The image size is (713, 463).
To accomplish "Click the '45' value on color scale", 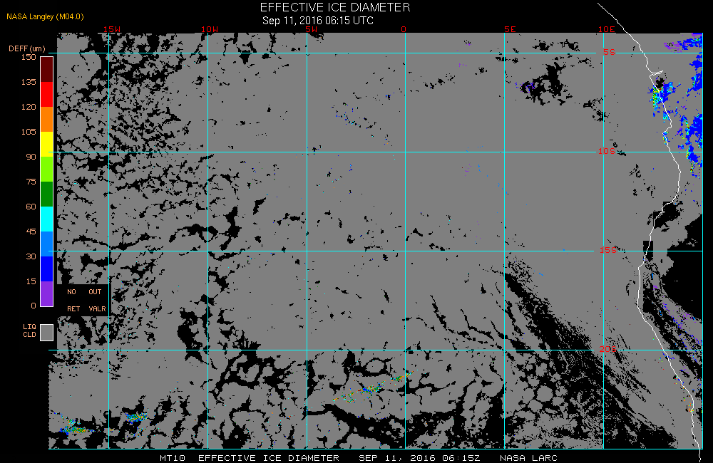I will (31, 231).
